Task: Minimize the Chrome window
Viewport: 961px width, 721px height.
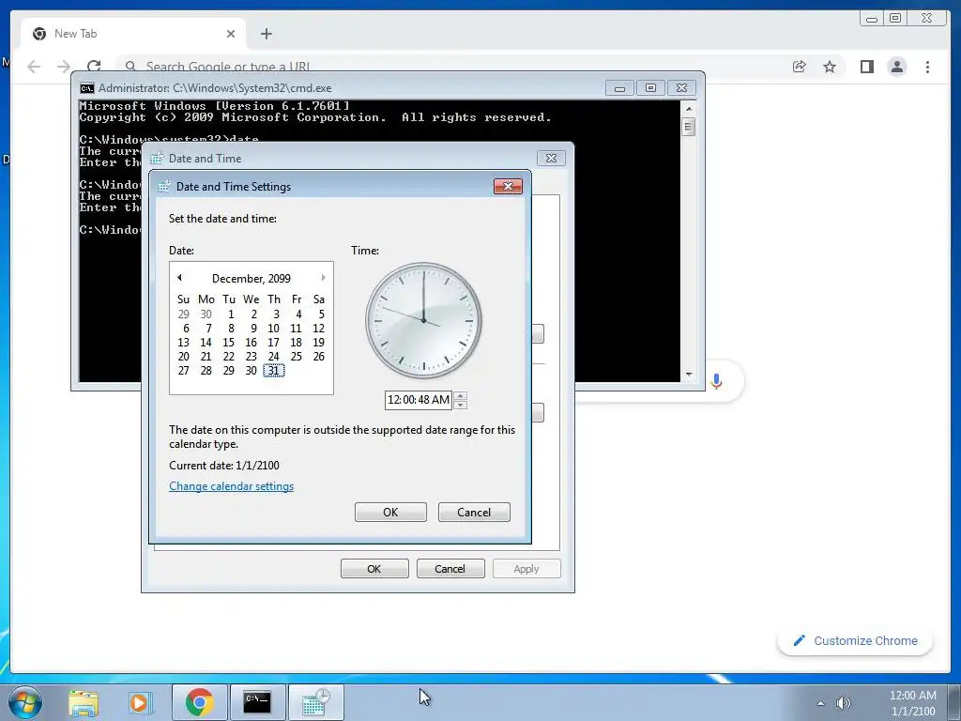Action: pos(872,19)
